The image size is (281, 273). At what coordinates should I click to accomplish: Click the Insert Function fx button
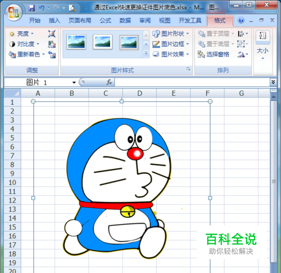coord(109,82)
